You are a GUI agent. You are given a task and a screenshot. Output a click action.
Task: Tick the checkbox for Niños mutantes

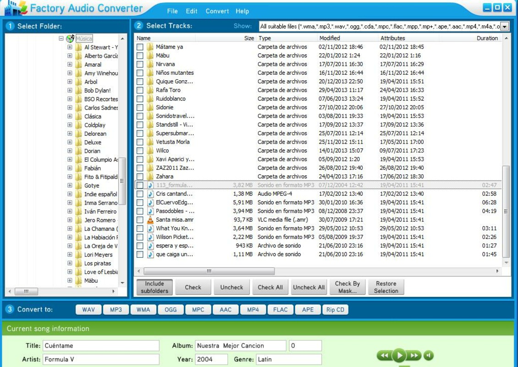(x=140, y=73)
